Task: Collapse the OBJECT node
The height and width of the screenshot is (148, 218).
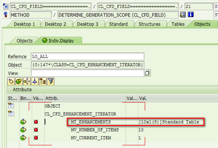Action: click(11, 106)
